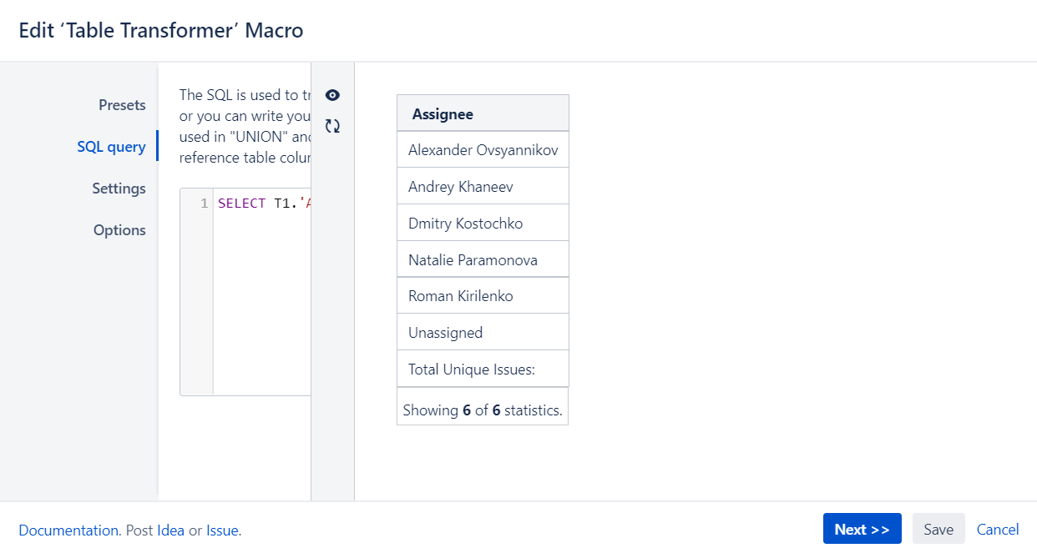This screenshot has height=548, width=1037.
Task: Open the Documentation link
Action: 68,530
